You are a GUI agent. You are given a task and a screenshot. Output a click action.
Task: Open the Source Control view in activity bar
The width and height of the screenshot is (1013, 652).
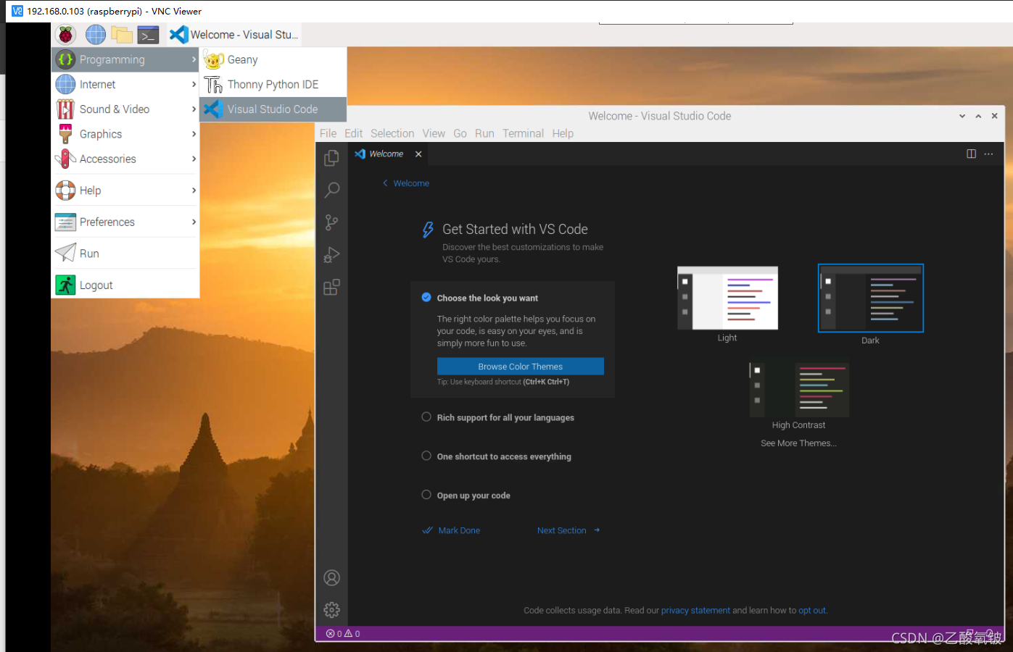pos(331,222)
